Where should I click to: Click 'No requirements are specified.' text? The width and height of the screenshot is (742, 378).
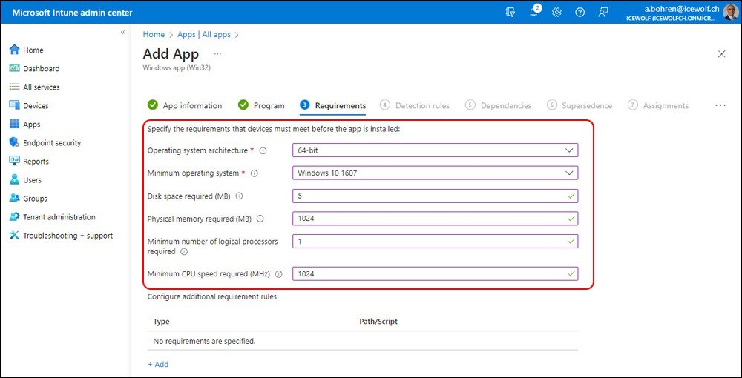tap(205, 341)
